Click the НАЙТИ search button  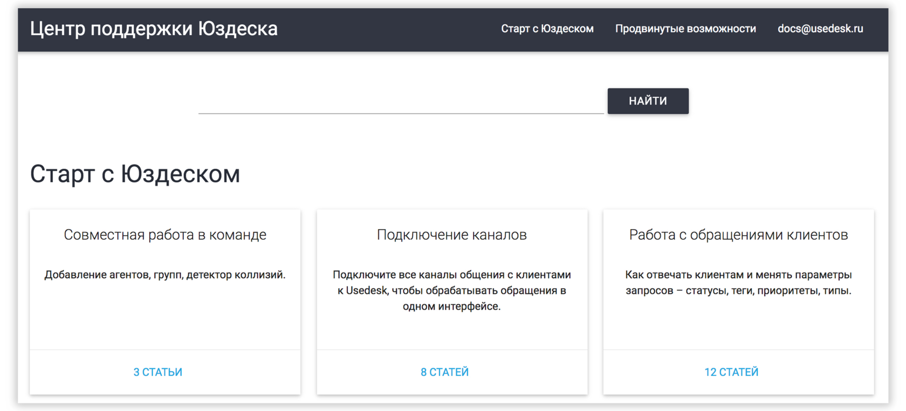[648, 101]
